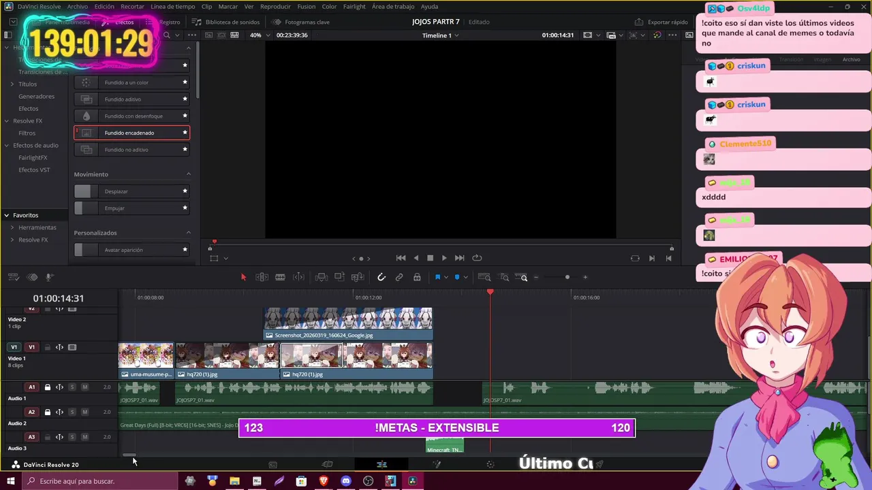Open Biblioteca de sonidos panel
Viewport: 872px width, 490px height.
(225, 22)
